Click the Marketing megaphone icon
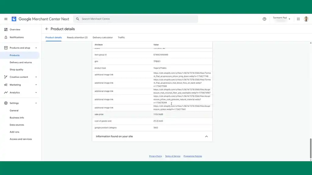This screenshot has width=312, height=175. (x=6, y=85)
